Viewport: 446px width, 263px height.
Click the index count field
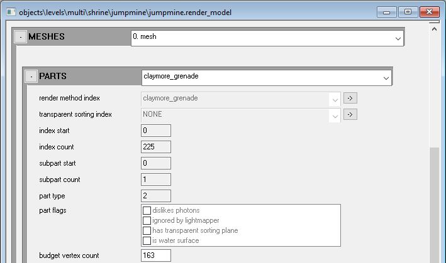click(x=156, y=147)
